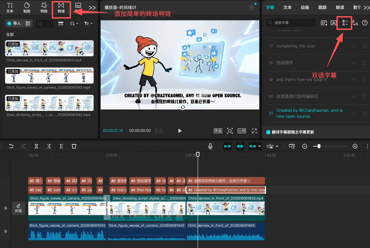The height and width of the screenshot is (248, 370).
Task: Play the video in the player
Action: (x=180, y=131)
